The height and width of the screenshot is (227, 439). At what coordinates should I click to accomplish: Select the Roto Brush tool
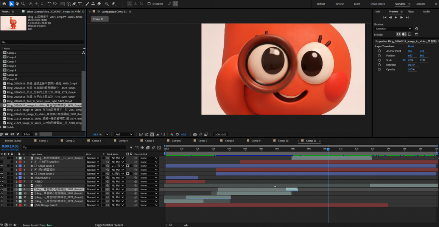[107, 4]
